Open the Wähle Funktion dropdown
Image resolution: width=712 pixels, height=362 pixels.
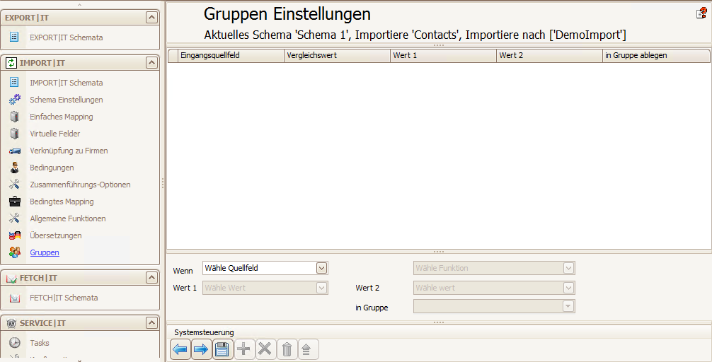pyautogui.click(x=568, y=268)
